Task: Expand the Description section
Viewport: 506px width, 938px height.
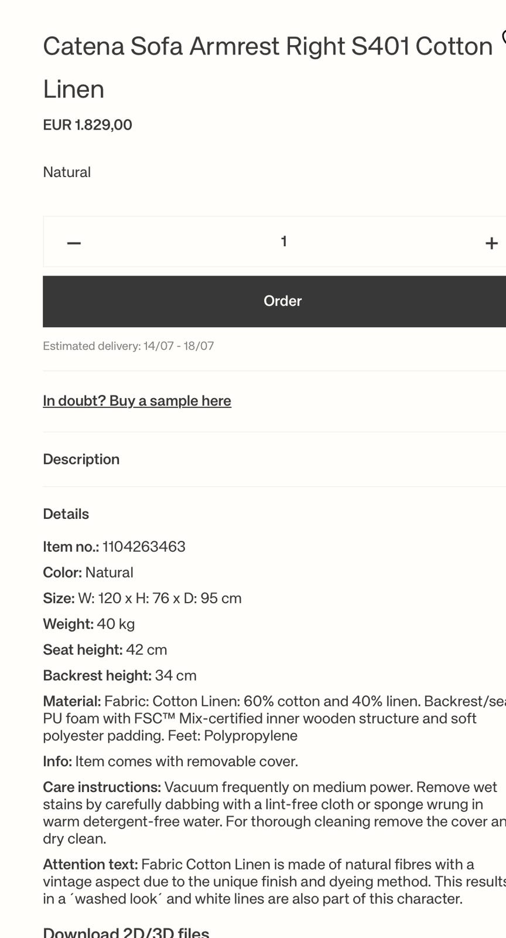Action: click(x=81, y=459)
